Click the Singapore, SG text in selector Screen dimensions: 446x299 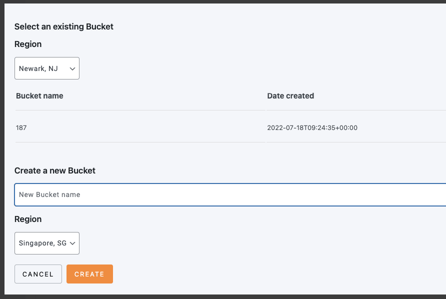(42, 243)
